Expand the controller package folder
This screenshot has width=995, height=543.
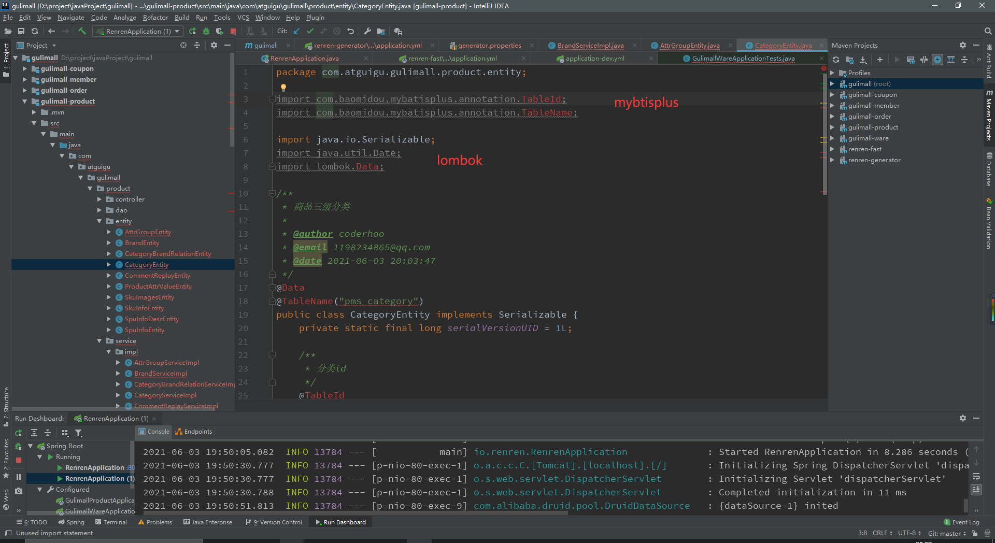click(x=99, y=199)
